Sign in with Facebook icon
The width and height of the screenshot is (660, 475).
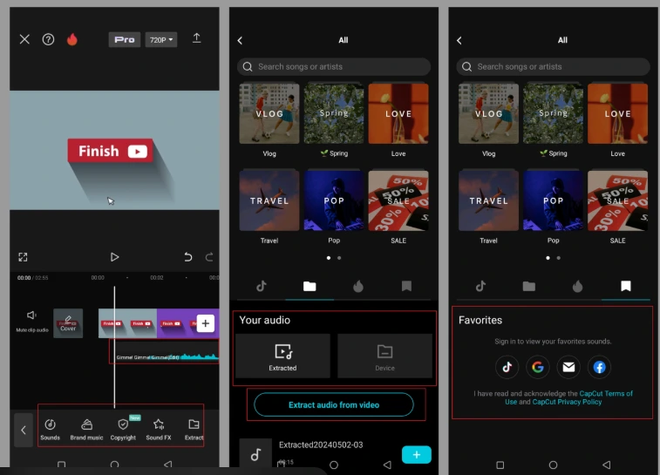coord(599,367)
